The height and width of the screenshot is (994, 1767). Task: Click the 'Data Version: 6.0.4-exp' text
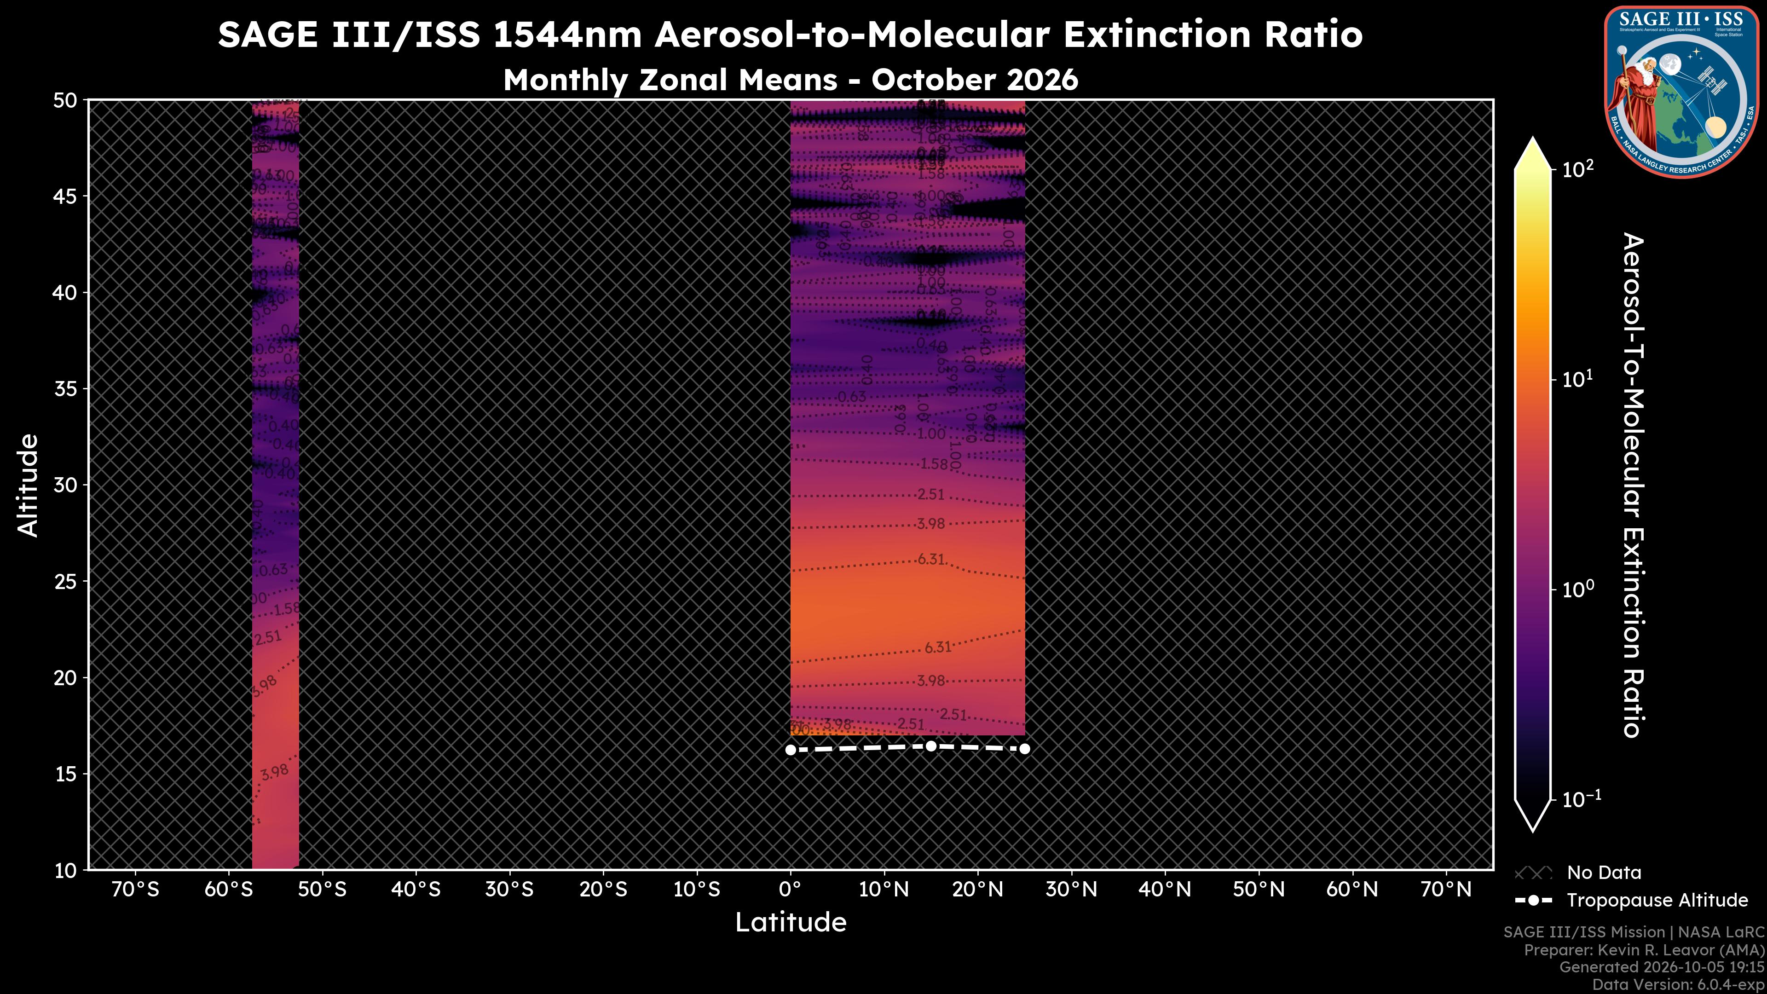coord(1679,985)
